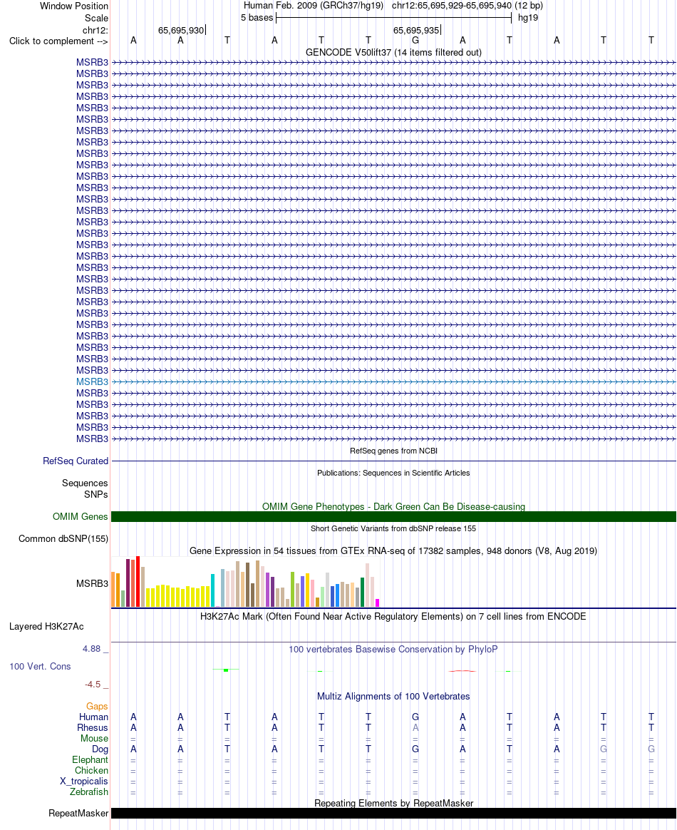Open 'Repeating Elements by RepeatMasker' title
Viewport: 677px width, 830px height.
(x=393, y=804)
